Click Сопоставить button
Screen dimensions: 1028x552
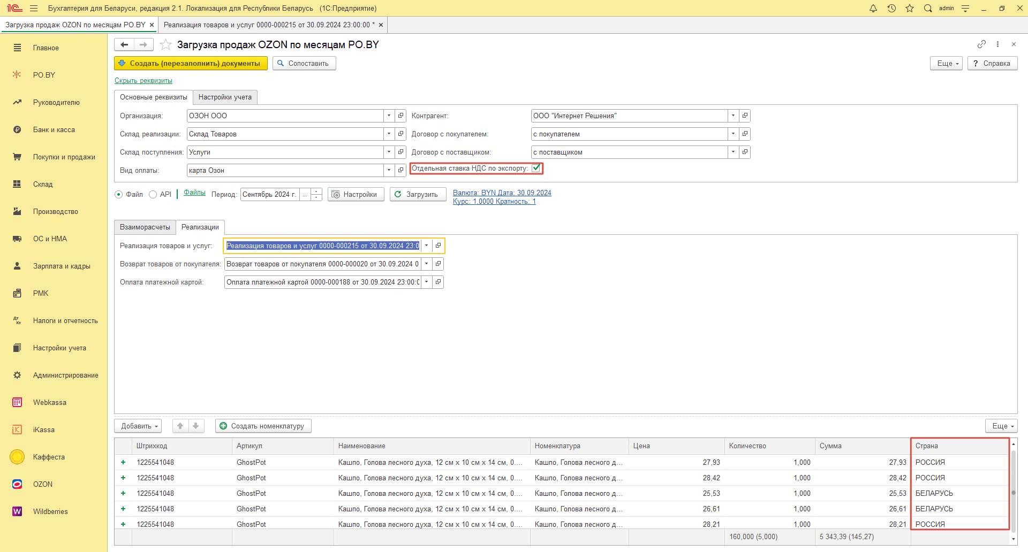click(x=304, y=63)
